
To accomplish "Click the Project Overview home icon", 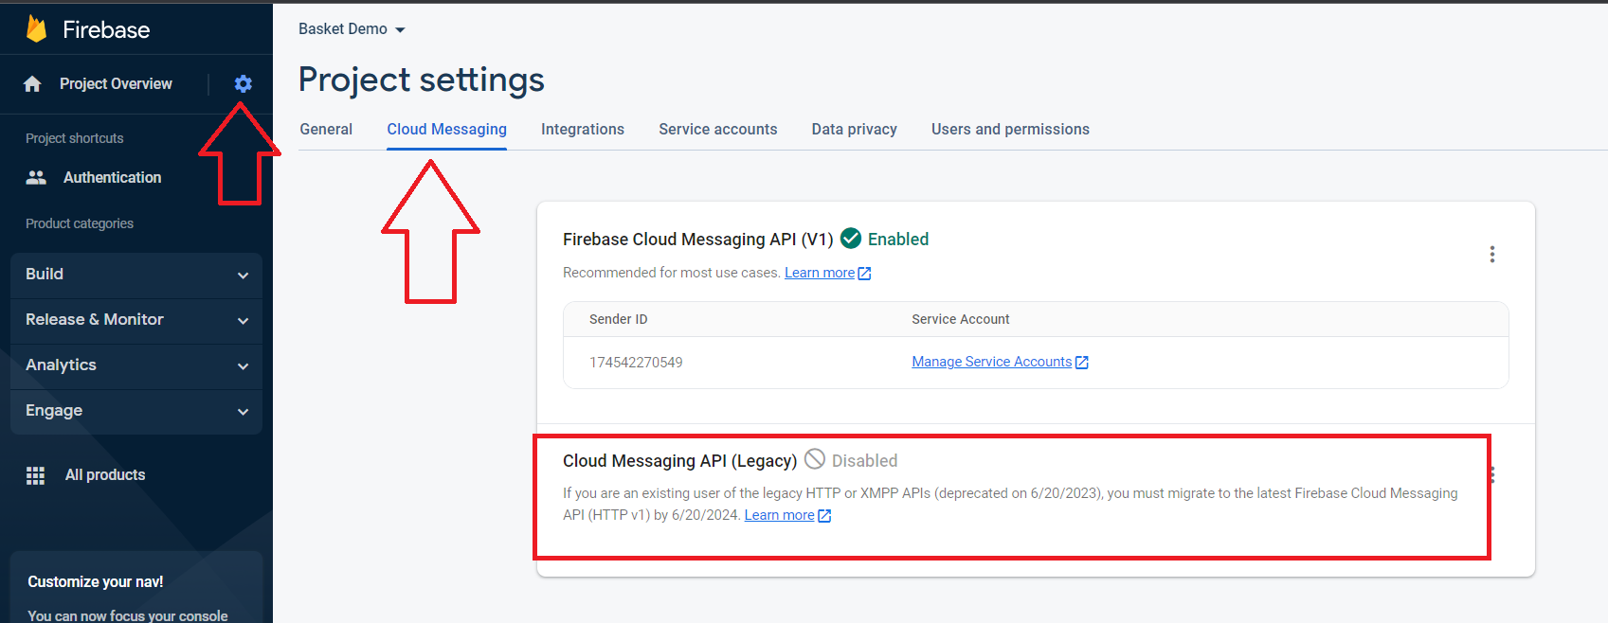I will [x=32, y=84].
